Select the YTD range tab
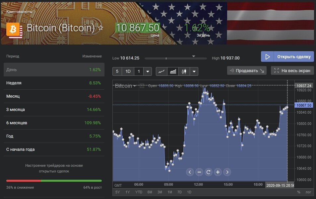Viewport: 316px width, 199px height. click(139, 192)
